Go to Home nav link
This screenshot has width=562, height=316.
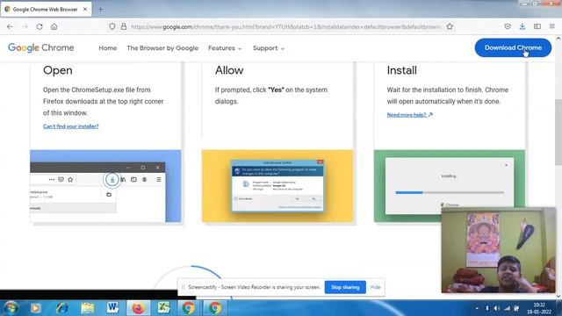[107, 48]
